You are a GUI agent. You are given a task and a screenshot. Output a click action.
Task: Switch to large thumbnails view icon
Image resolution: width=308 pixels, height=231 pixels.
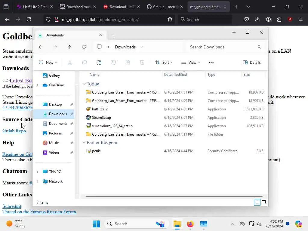264,202
